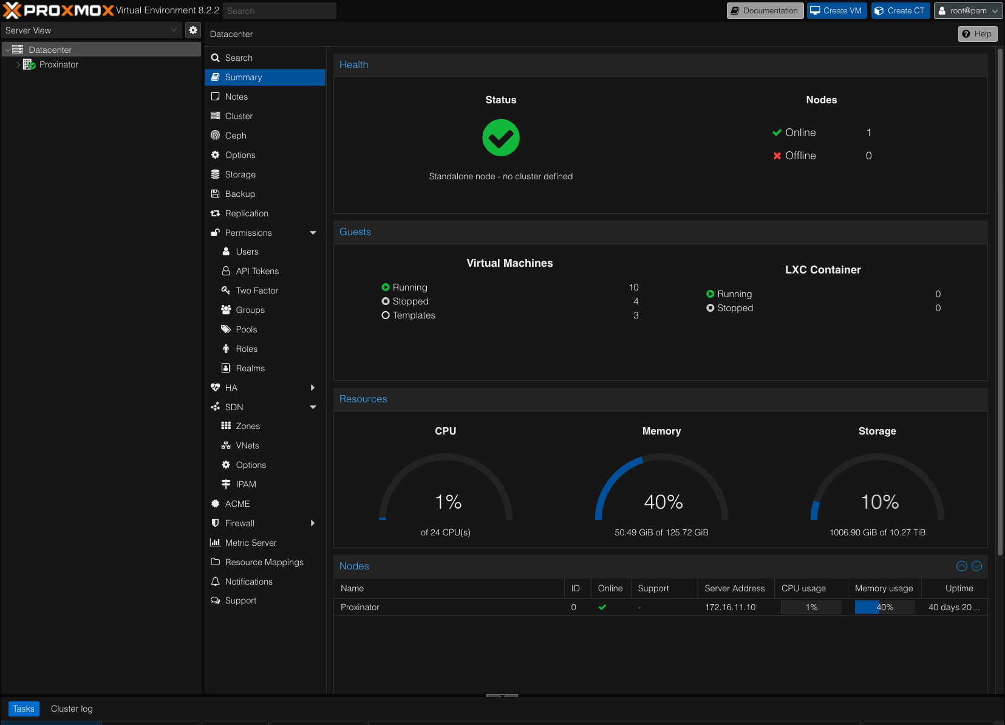The width and height of the screenshot is (1005, 725).
Task: Click the Memory usage bar for Proxinator
Action: point(884,606)
